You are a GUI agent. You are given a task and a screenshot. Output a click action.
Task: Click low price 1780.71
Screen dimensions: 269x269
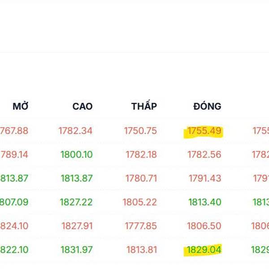[141, 178]
